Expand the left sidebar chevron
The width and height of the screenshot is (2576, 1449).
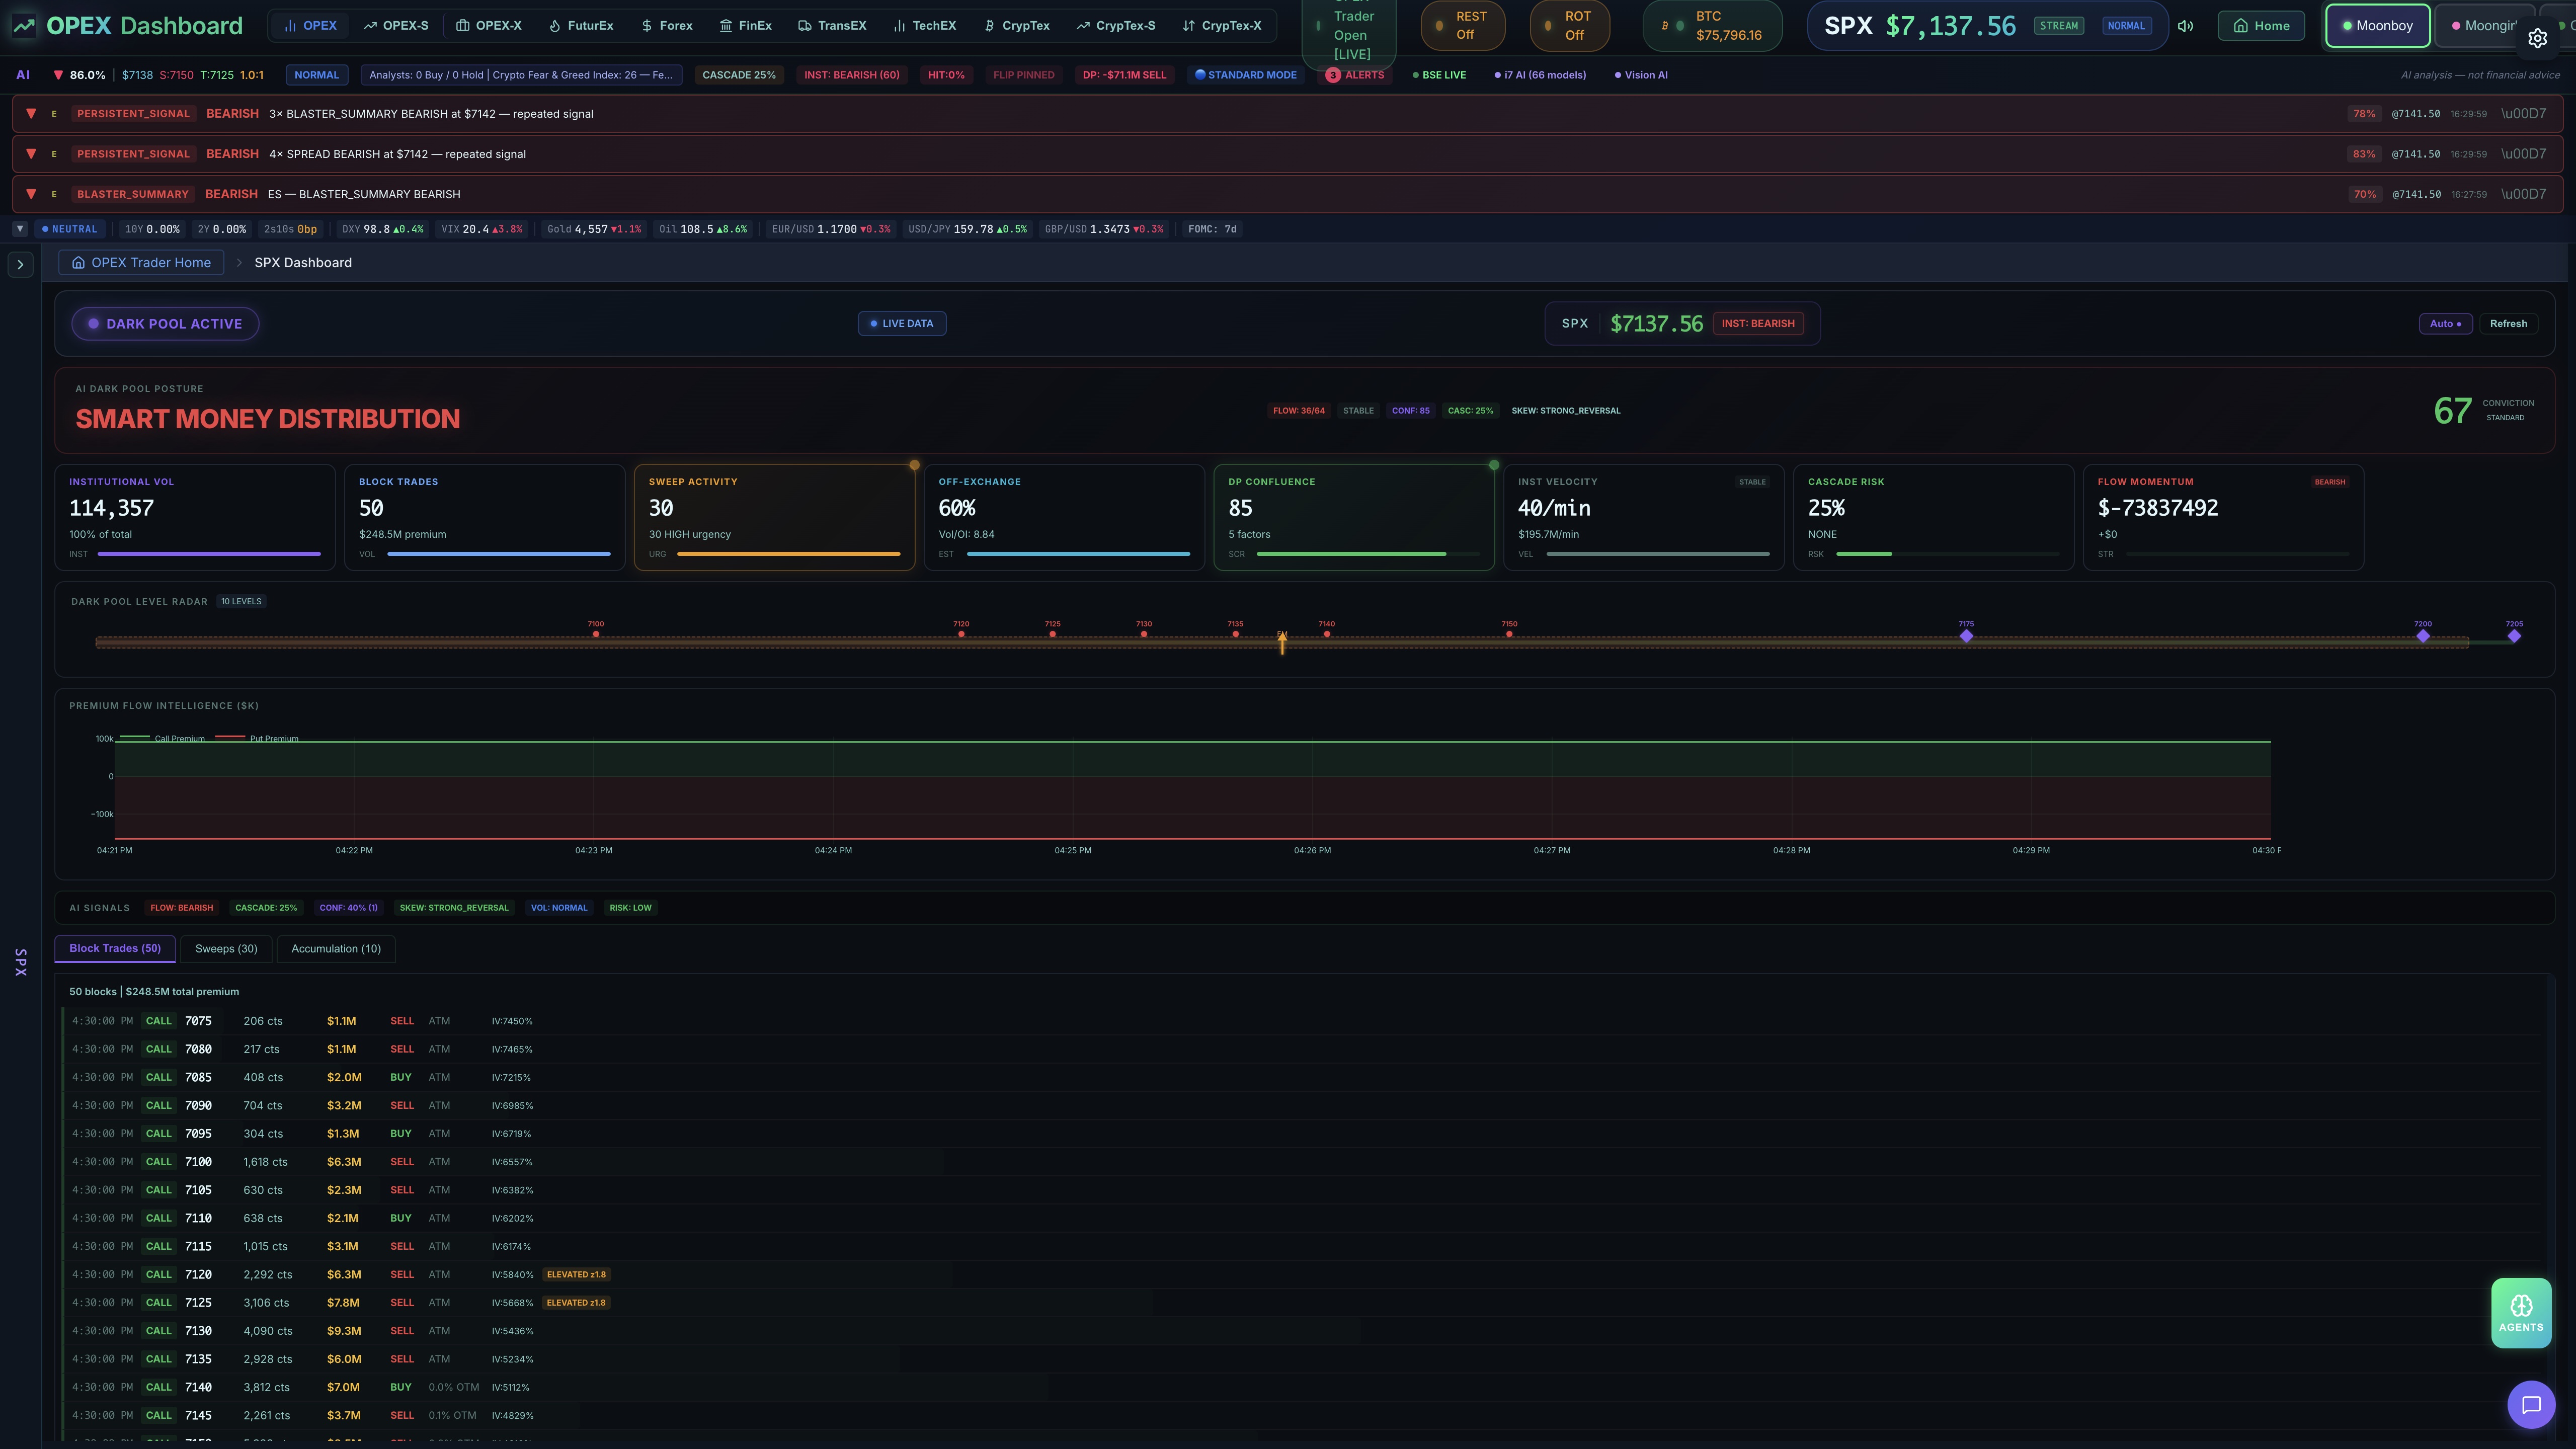tap(20, 265)
